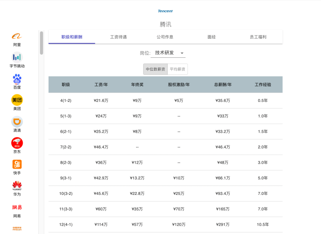
Task: Click the 总薪酬/年 column header
Action: [x=223, y=85]
